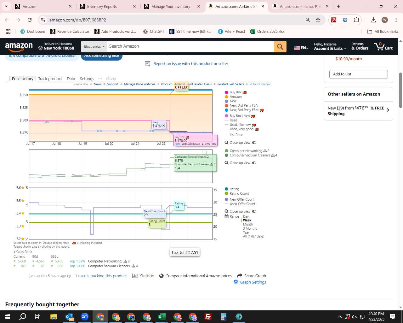Open the new tab plus button
The width and height of the screenshot is (403, 323).
pyautogui.click(x=338, y=6)
